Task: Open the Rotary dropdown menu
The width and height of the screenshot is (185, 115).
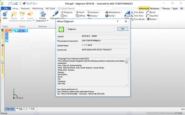Action: pyautogui.click(x=93, y=16)
